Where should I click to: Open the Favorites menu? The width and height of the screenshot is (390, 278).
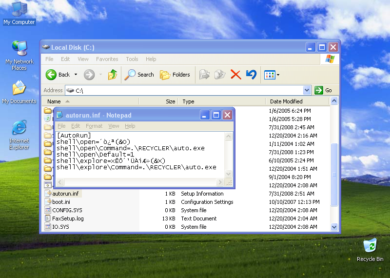tap(107, 59)
